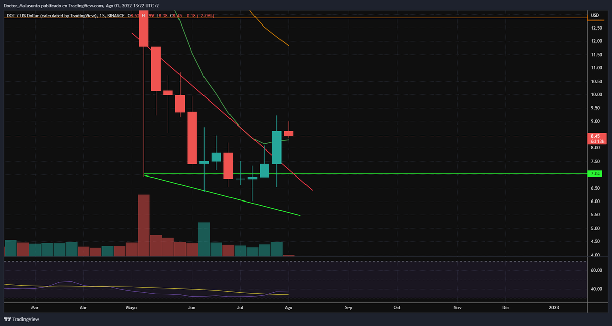
Task: Click the 8.00 price axis label
Action: [595, 148]
